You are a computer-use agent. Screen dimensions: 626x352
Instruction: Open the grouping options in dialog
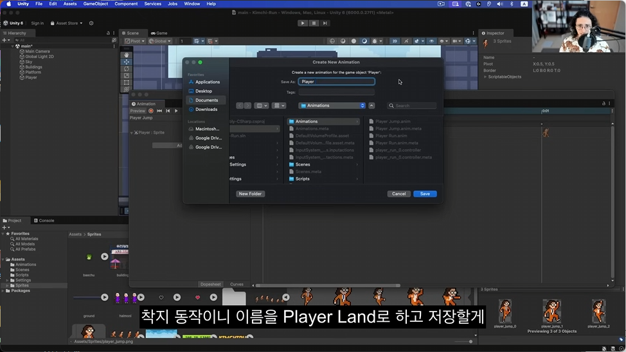pyautogui.click(x=279, y=106)
